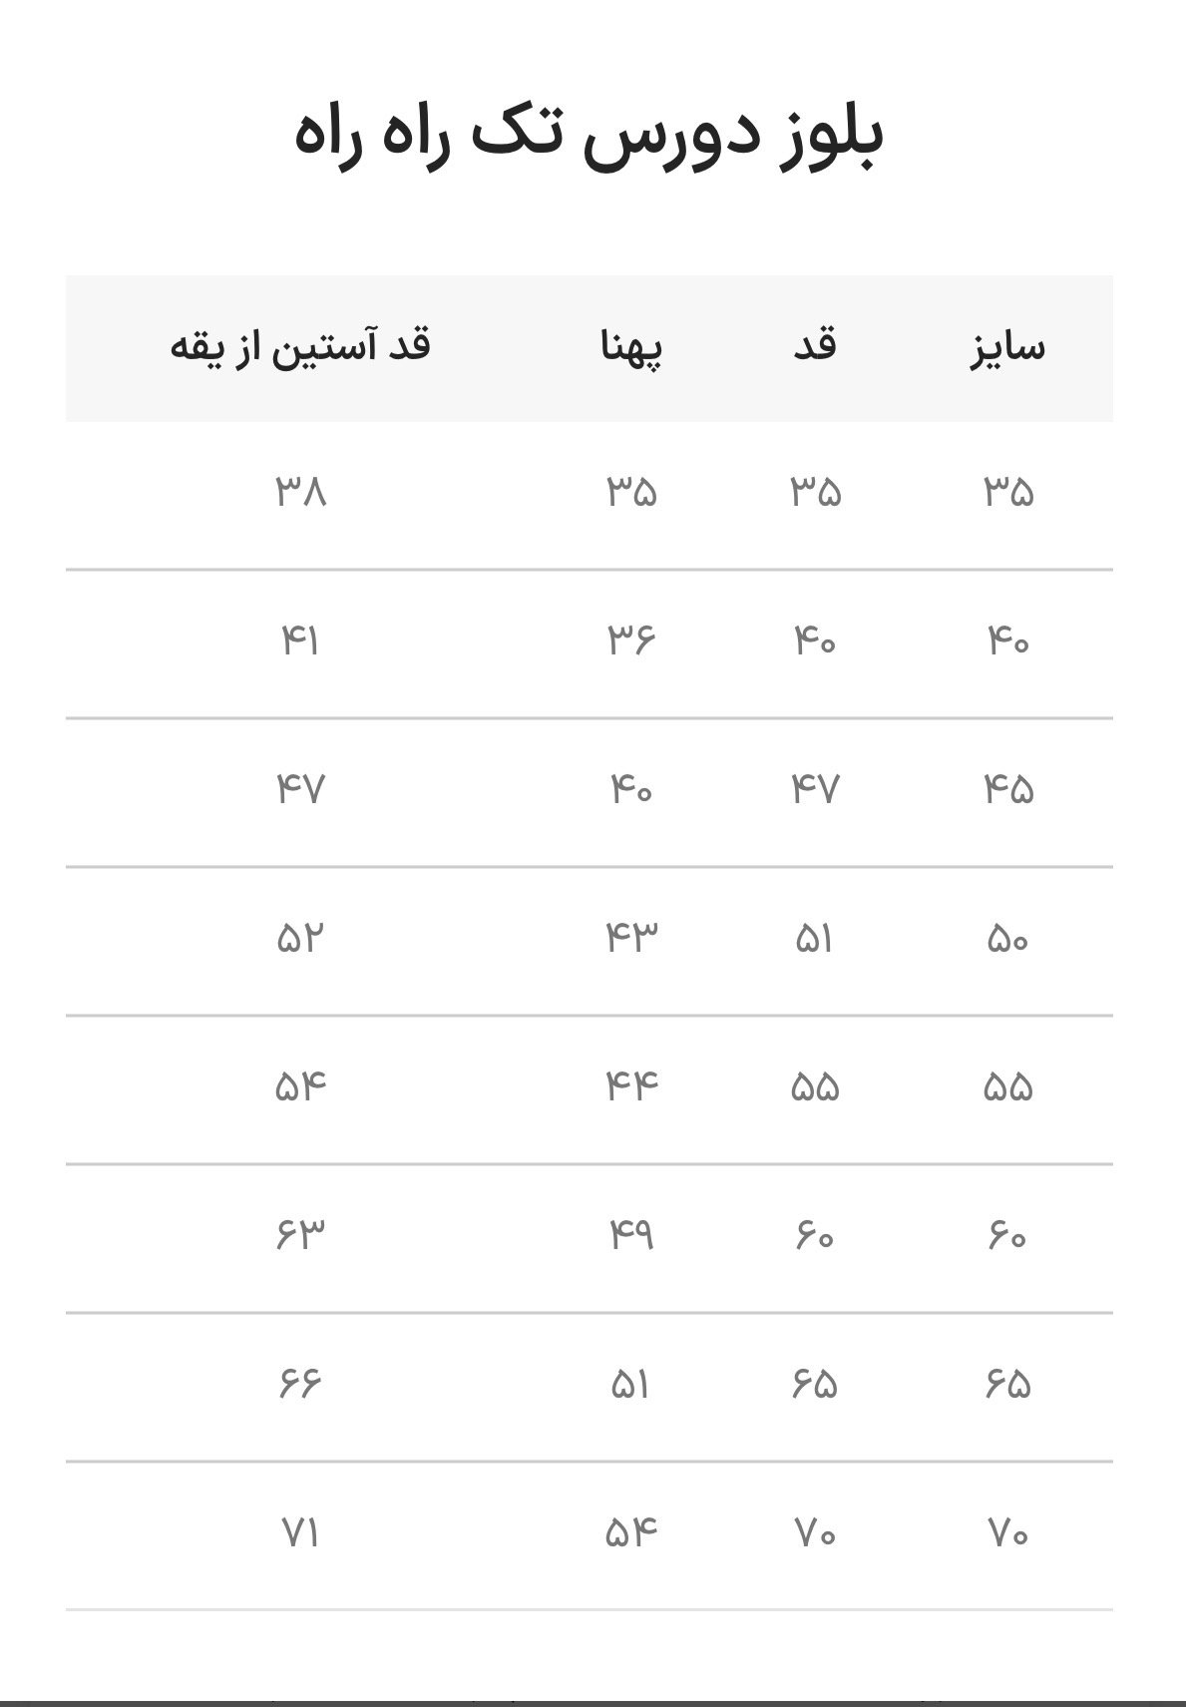The image size is (1186, 1707).
Task: Click the پهنا value ۴۴
Action: pos(632,1086)
